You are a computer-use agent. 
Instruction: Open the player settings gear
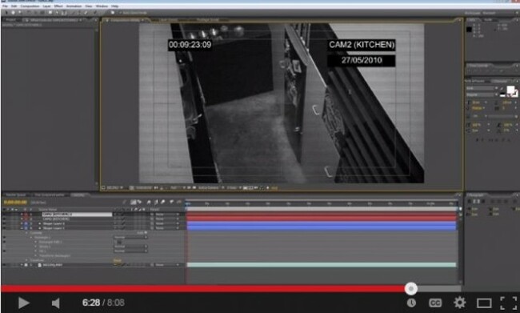point(460,303)
